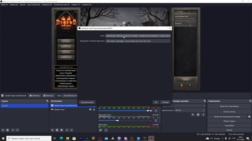Add a new source with plus icon
Screen dimensions: 252x141
tap(52, 130)
